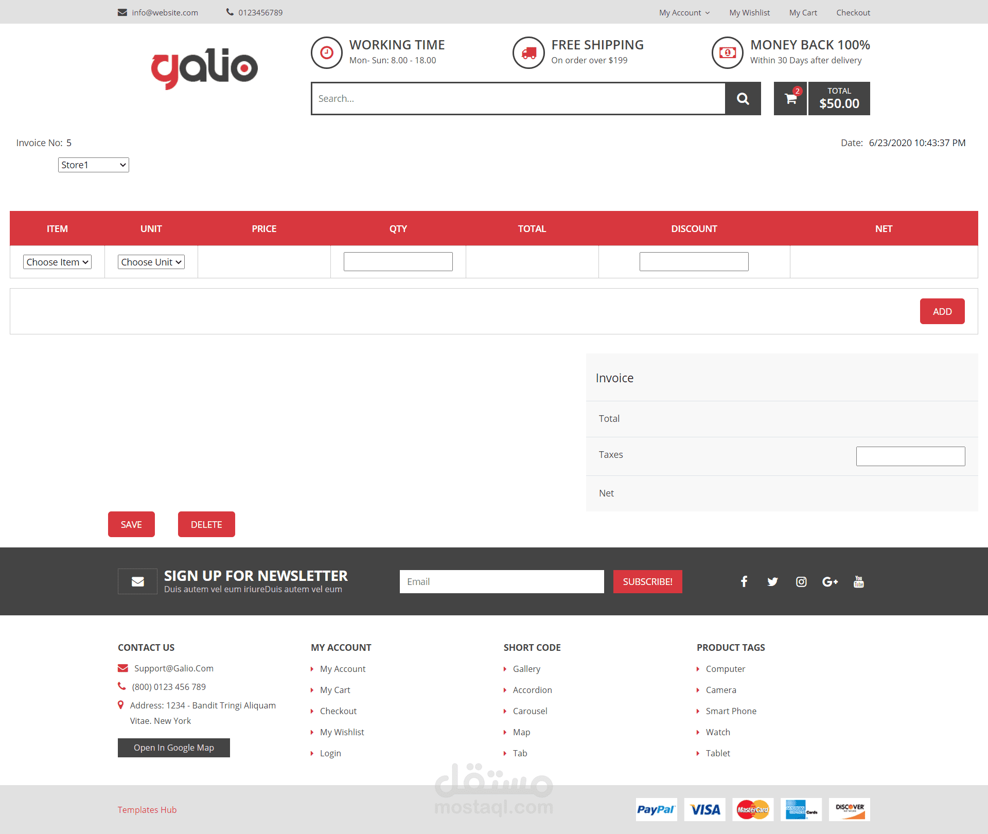Open the shopping cart icon
The height and width of the screenshot is (834, 988).
pyautogui.click(x=790, y=98)
